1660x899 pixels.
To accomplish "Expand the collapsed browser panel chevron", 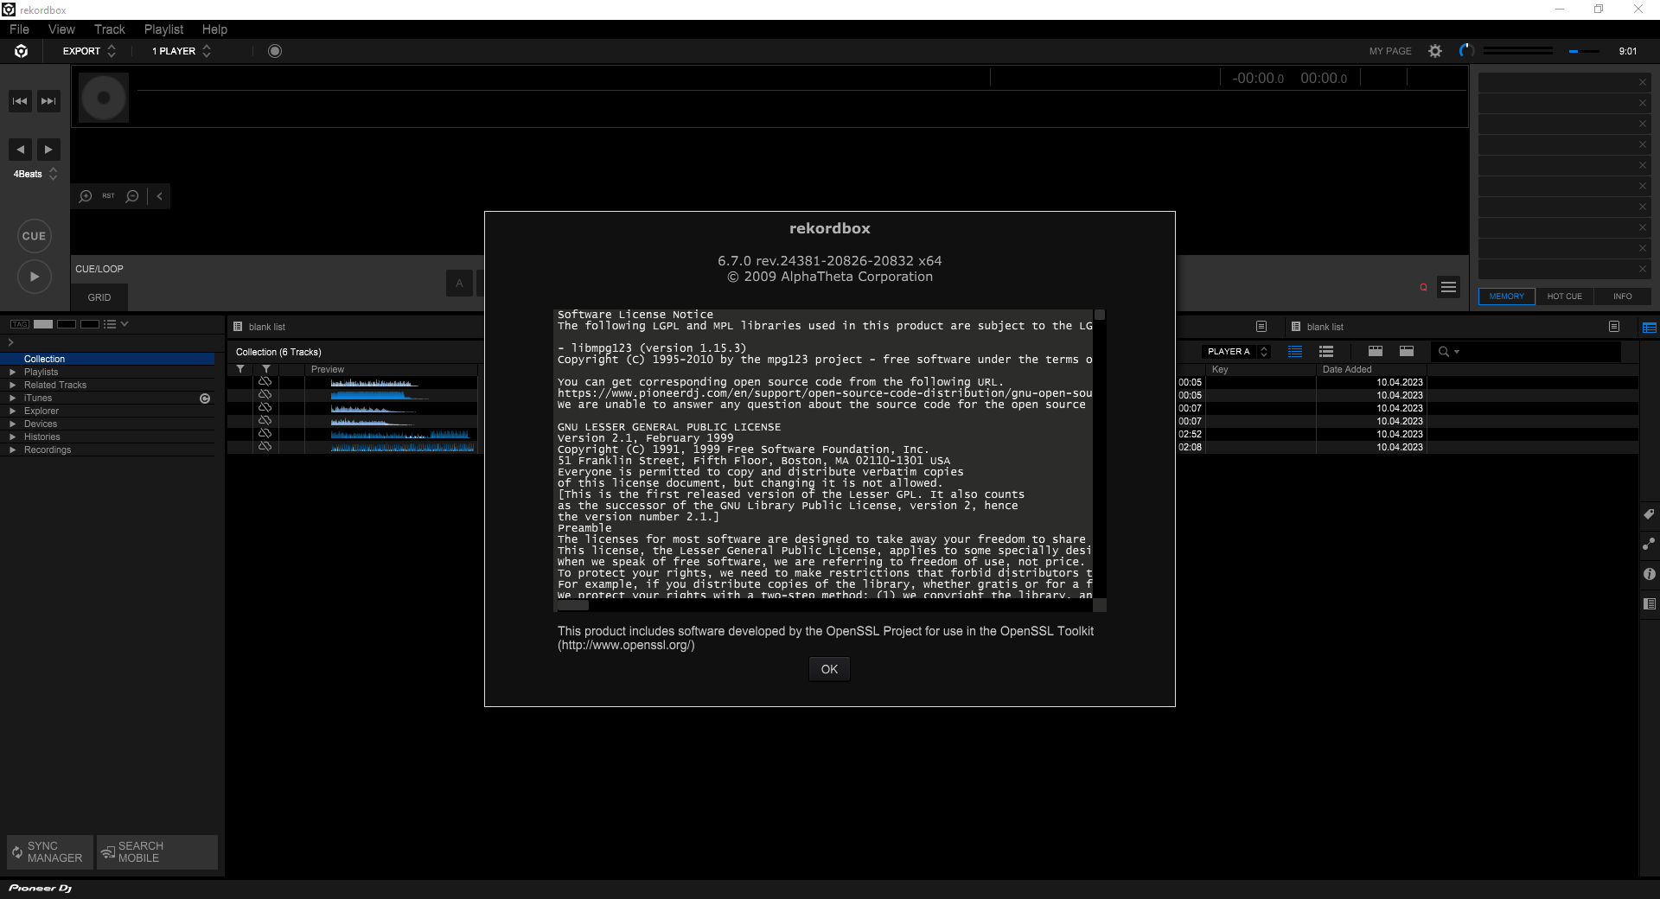I will coord(10,343).
